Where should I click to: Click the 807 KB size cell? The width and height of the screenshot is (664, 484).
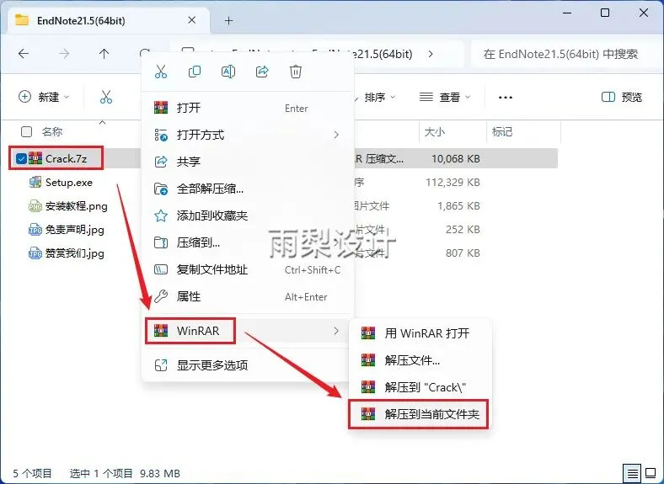[x=463, y=253]
